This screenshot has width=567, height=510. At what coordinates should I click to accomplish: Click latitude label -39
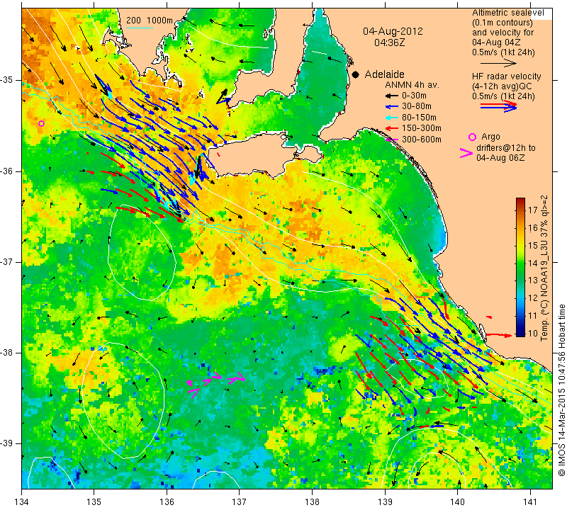click(x=7, y=443)
